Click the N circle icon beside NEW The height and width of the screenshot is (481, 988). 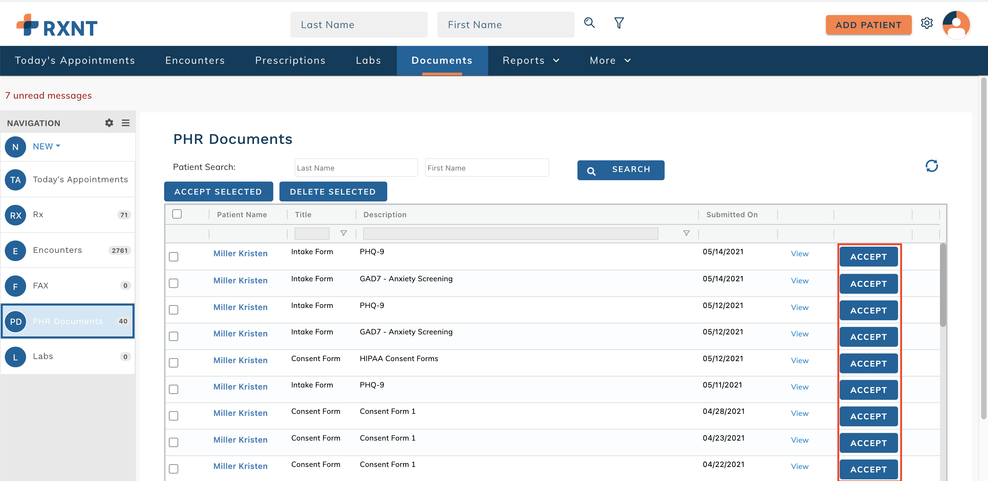click(15, 147)
